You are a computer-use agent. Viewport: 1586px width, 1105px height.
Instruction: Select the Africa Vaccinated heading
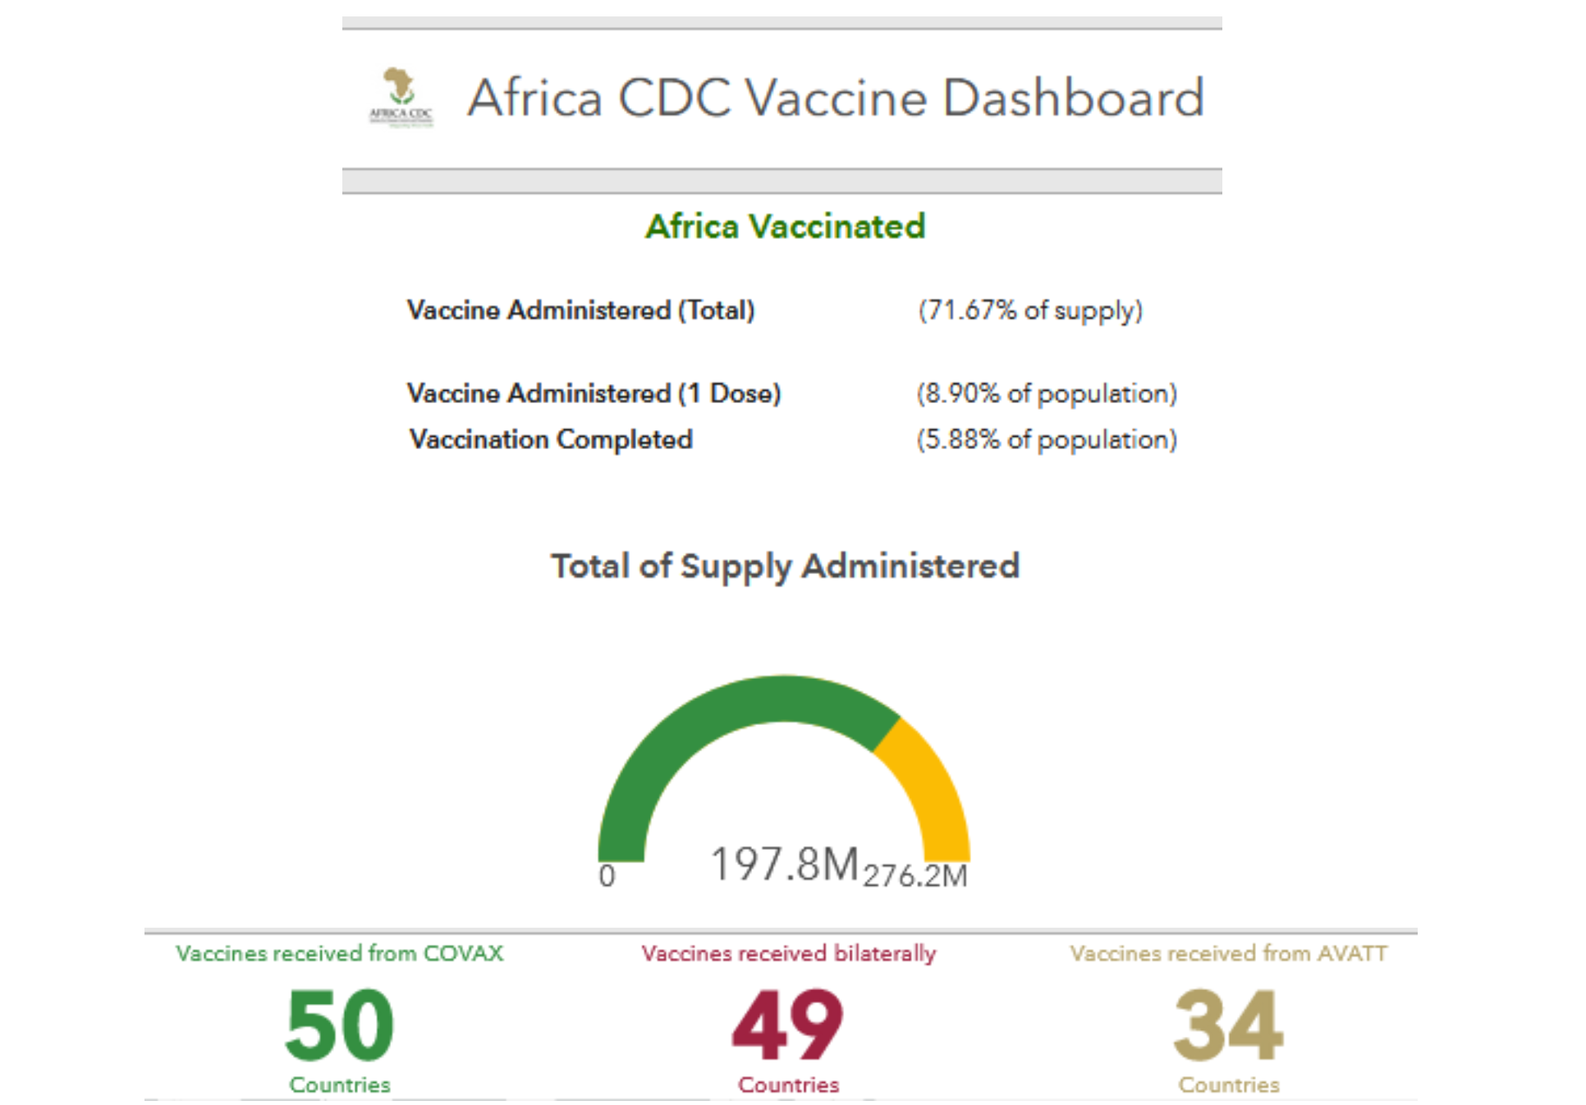pyautogui.click(x=785, y=226)
